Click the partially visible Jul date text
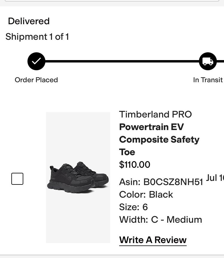 click(215, 178)
